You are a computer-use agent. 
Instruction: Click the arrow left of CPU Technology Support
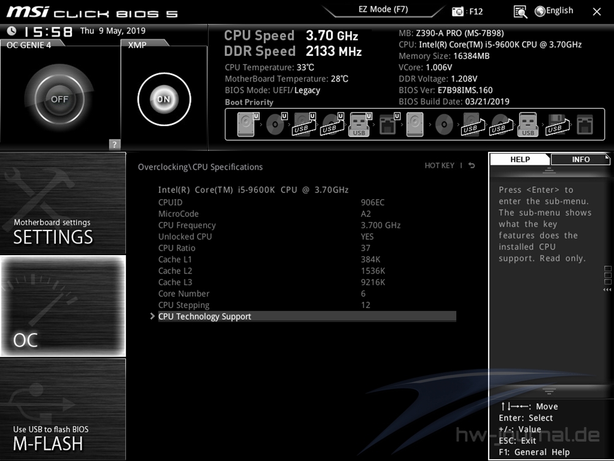(152, 316)
